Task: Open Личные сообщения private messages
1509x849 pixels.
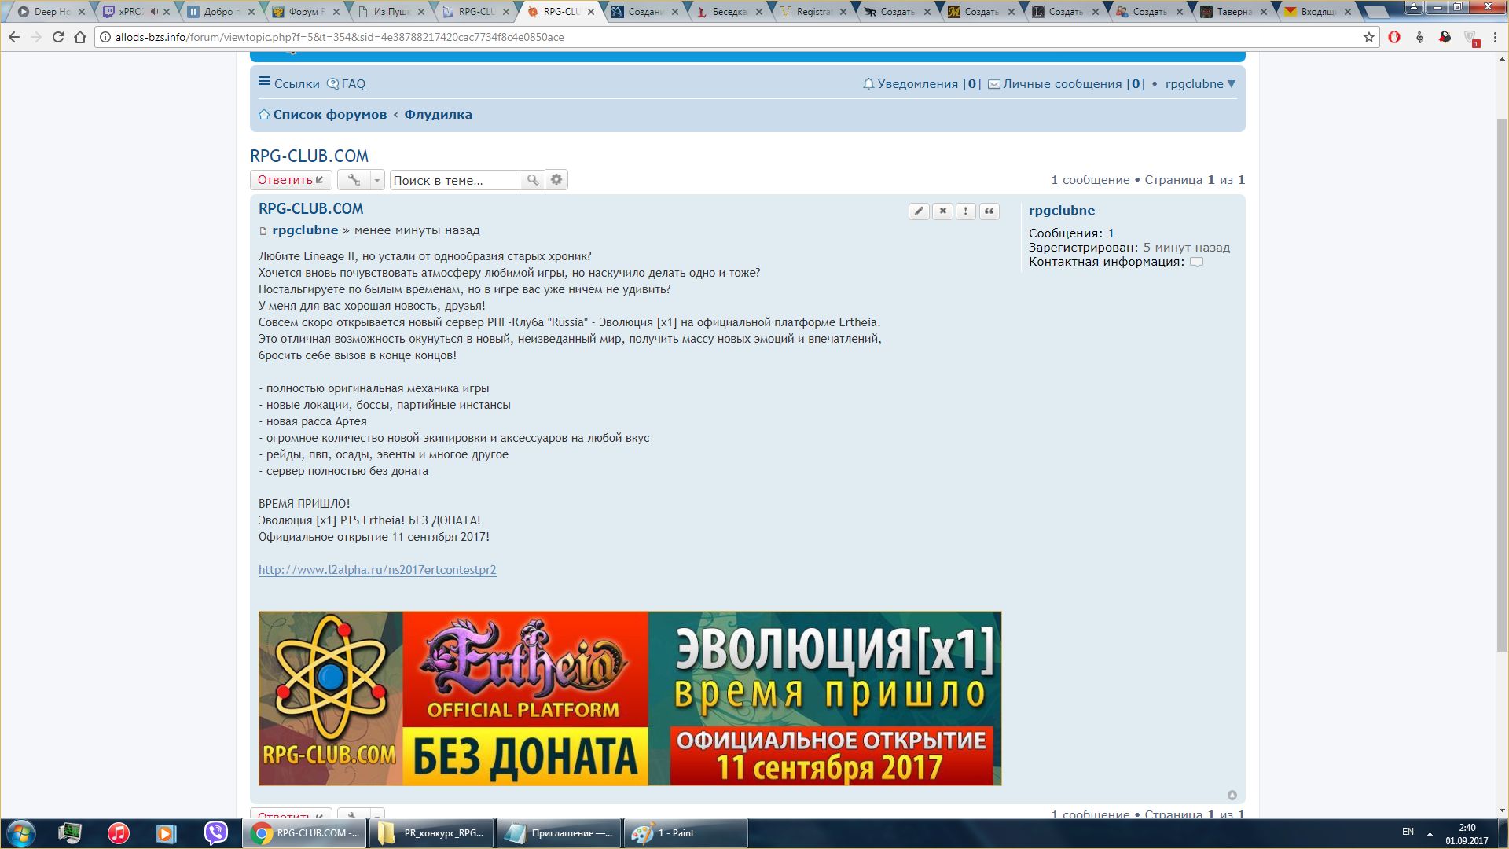Action: [x=1066, y=84]
